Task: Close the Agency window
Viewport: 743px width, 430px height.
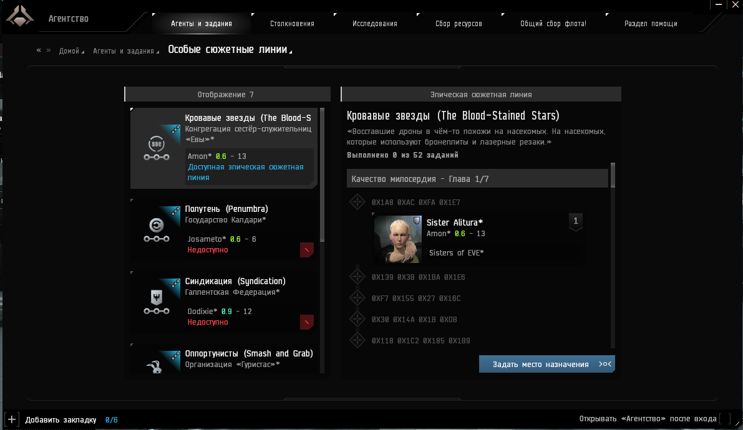Action: click(x=736, y=4)
